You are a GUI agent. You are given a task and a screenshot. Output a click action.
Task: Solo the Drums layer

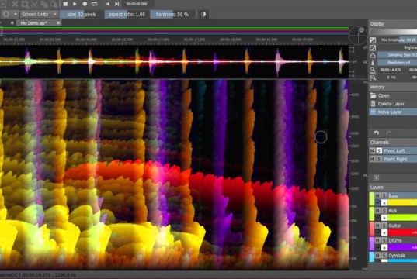[x=384, y=240]
